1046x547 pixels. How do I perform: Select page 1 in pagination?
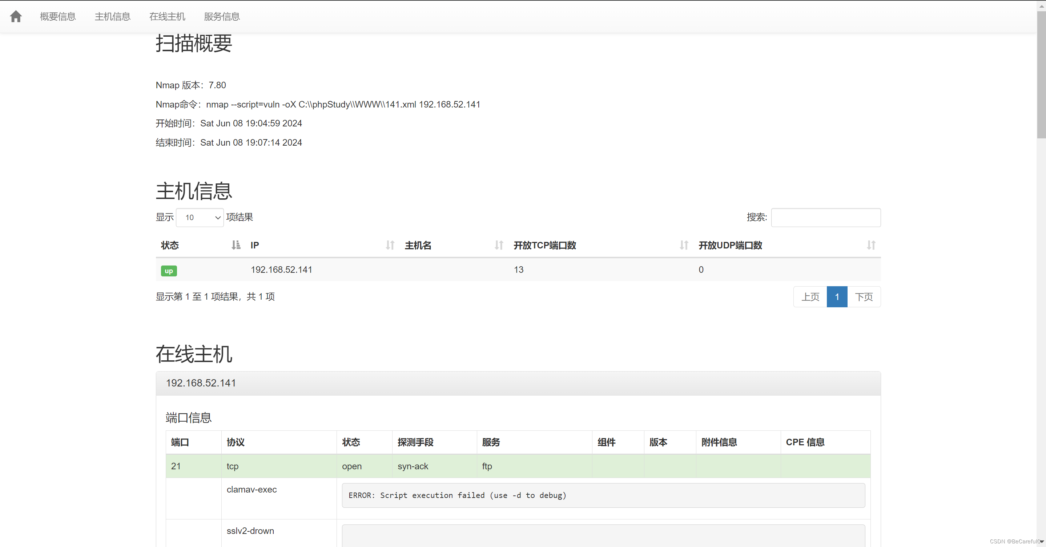click(837, 297)
